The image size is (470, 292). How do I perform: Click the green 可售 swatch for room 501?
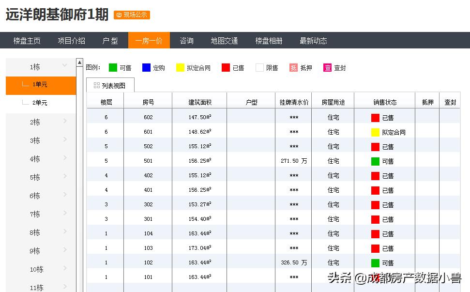pyautogui.click(x=374, y=161)
